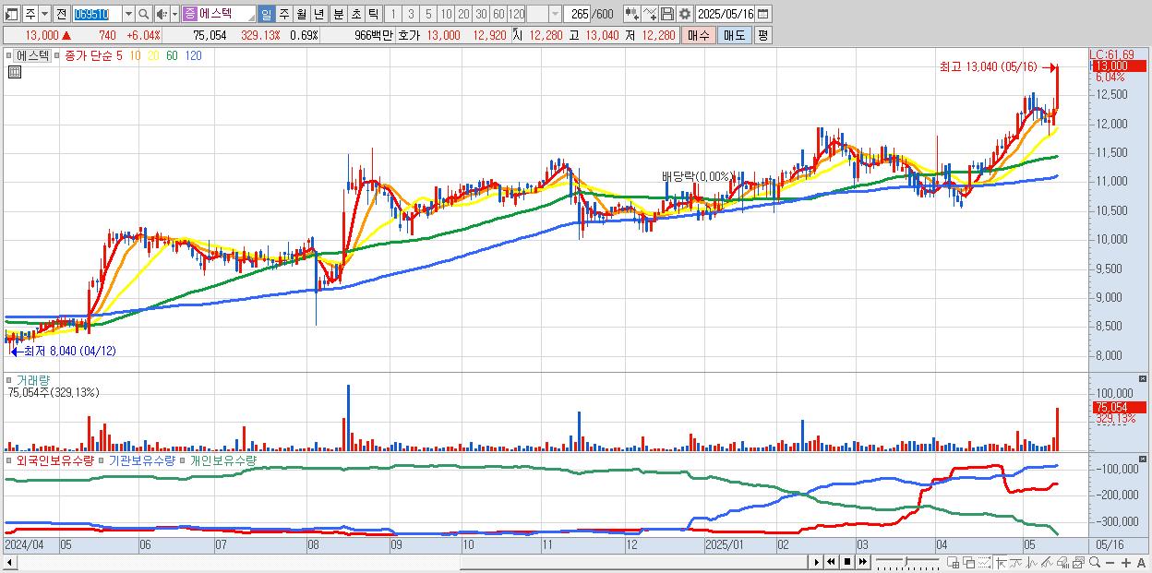Open stock code 069510 dropdown arrow
Screen dimensions: 1152x573
(x=128, y=14)
